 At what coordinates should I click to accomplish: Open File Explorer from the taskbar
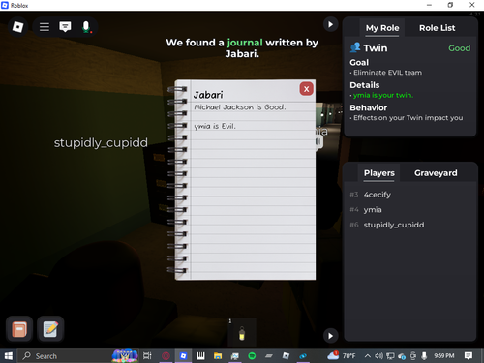(x=218, y=356)
